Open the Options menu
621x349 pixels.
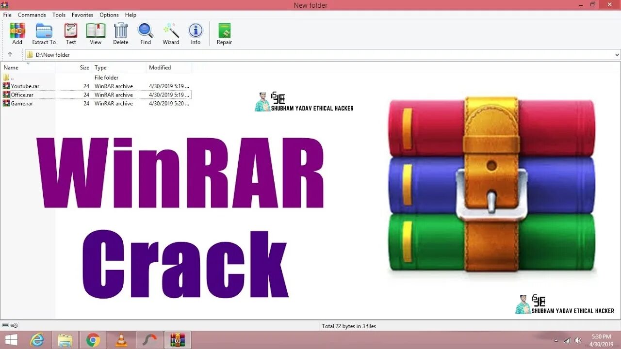pos(109,15)
